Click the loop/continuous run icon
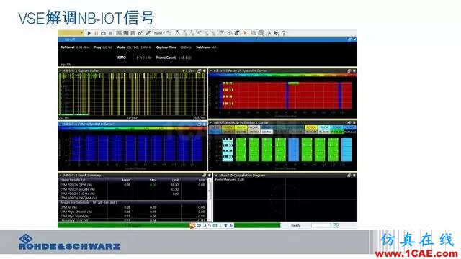 tap(103, 33)
